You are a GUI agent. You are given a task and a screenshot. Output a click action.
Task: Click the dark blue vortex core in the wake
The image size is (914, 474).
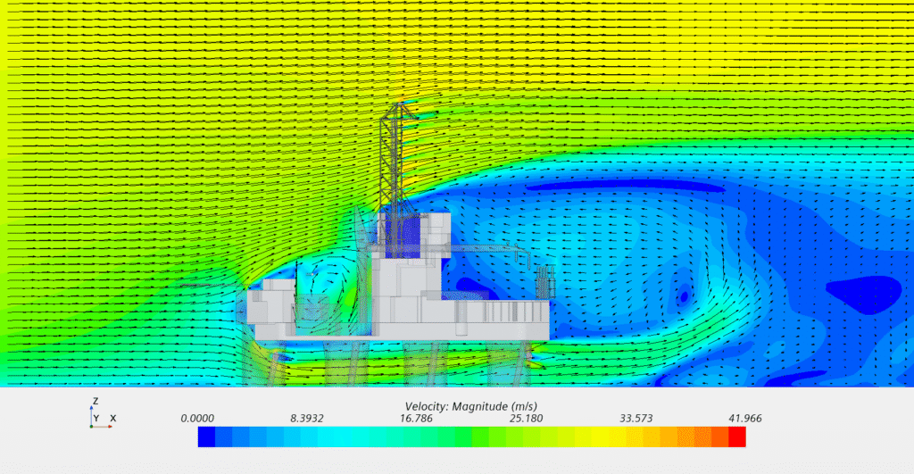(x=684, y=293)
